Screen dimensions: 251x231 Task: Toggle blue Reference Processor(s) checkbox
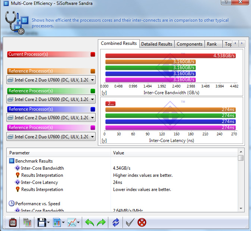click(x=93, y=109)
